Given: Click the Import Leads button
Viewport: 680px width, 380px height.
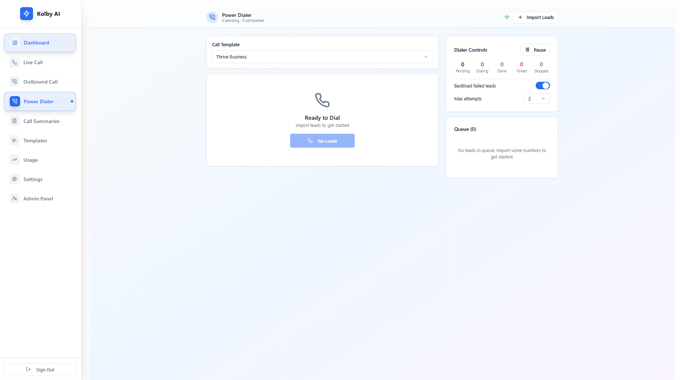Looking at the screenshot, I should click(535, 17).
